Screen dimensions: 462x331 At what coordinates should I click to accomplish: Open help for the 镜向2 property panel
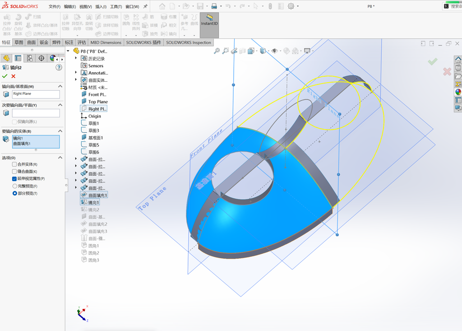point(59,68)
